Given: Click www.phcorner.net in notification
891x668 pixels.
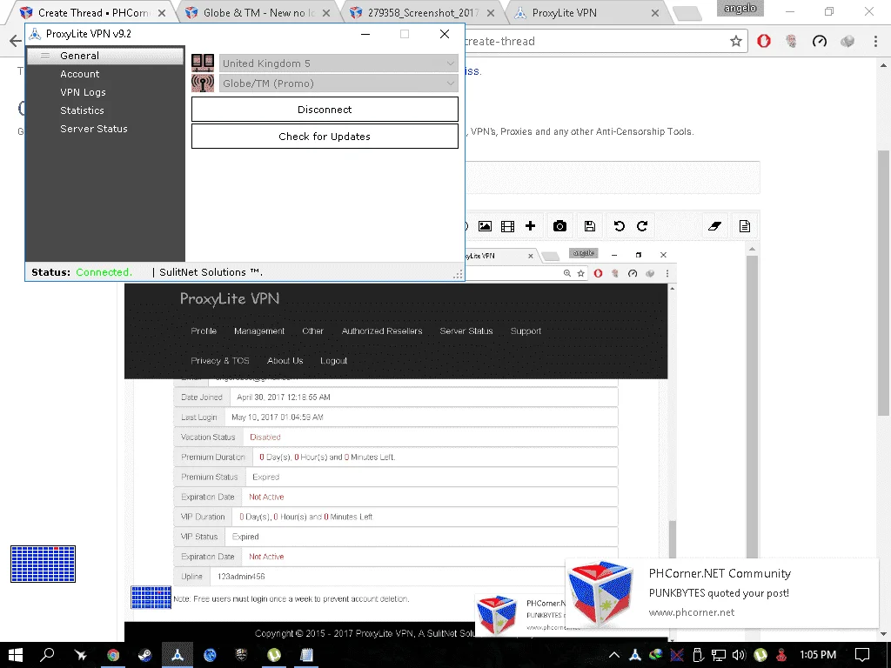Looking at the screenshot, I should 692,612.
